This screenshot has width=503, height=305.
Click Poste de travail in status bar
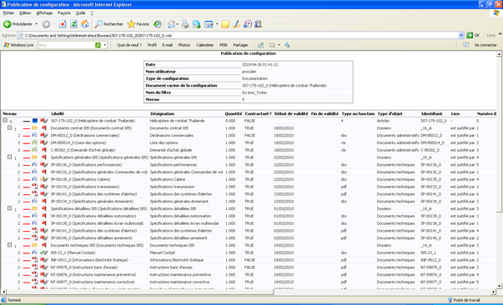point(466,300)
